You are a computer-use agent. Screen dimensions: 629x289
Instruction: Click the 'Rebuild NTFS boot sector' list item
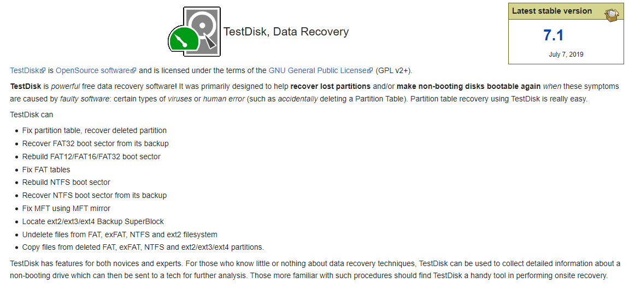[x=66, y=182]
